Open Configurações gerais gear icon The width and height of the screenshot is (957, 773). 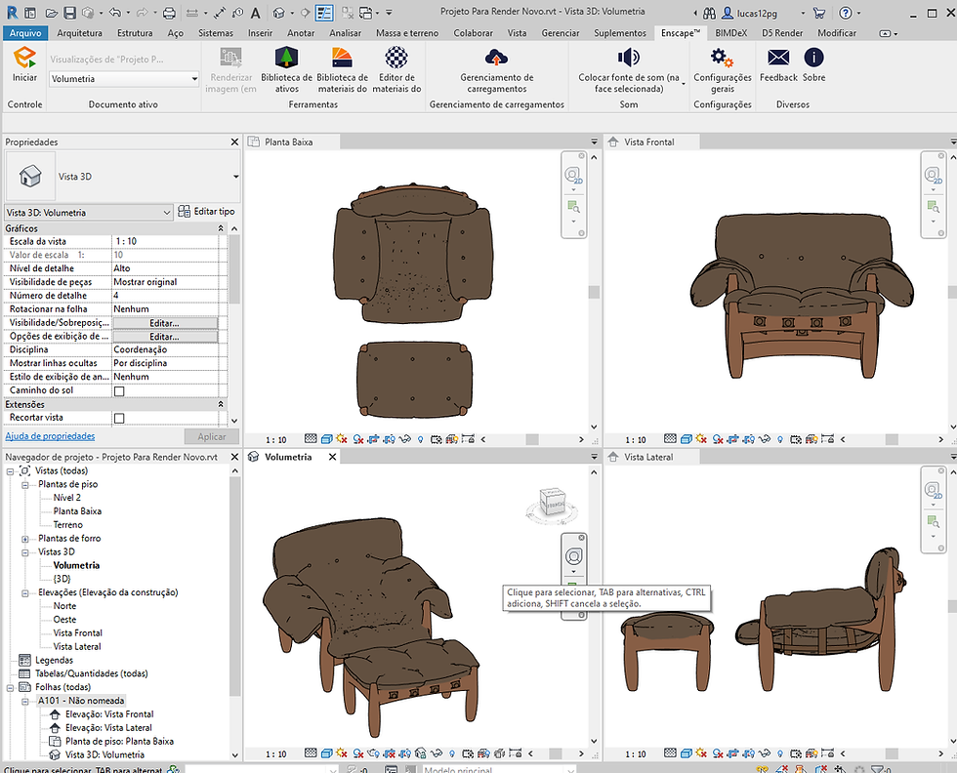(x=722, y=58)
